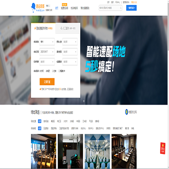Click the page vertical scrollbar thumb
169x169 pixels.
(168, 26)
